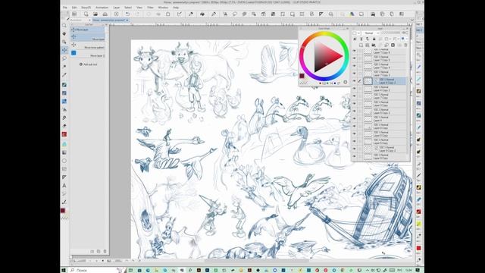Select the Move tone pattern sub tool
This screenshot has width=485, height=273.
tap(88, 45)
